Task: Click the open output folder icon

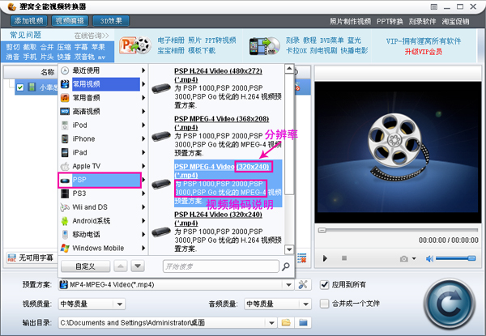Action: pyautogui.click(x=303, y=323)
